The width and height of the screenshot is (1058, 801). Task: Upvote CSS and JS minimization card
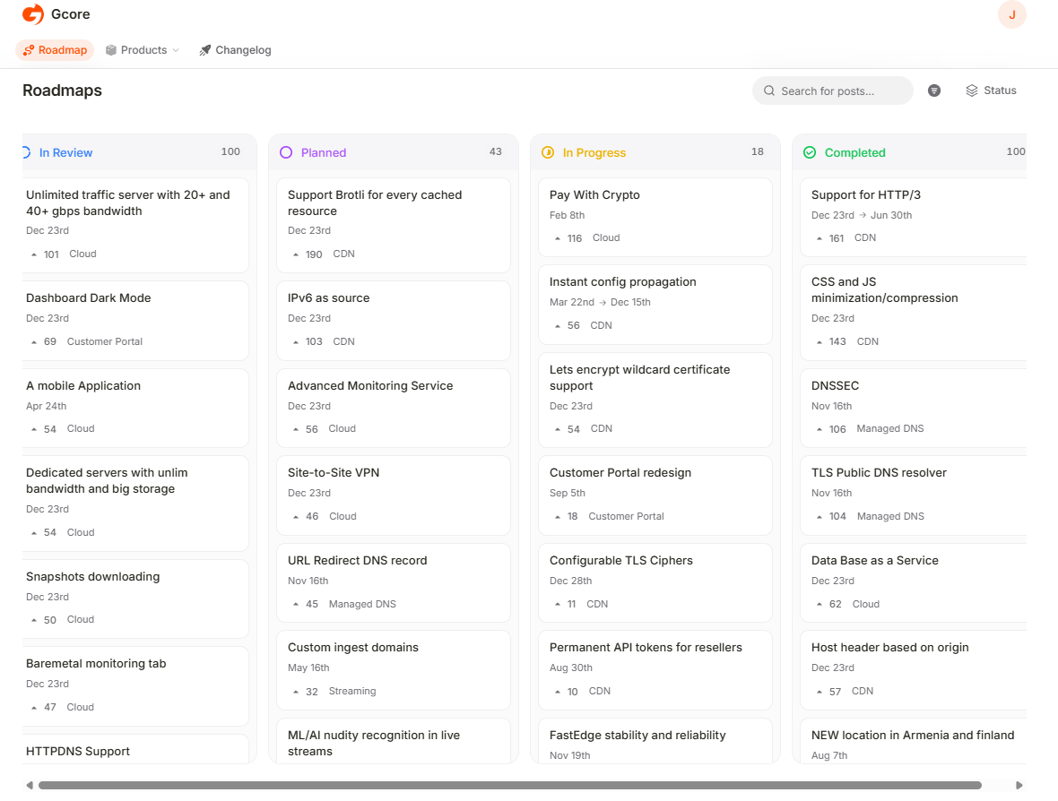point(830,342)
